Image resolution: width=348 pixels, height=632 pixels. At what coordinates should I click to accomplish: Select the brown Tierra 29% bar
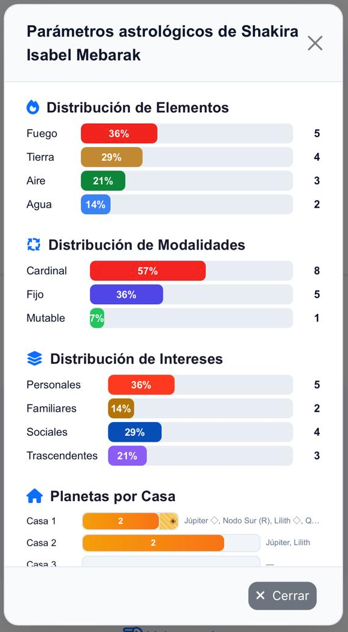tap(112, 157)
